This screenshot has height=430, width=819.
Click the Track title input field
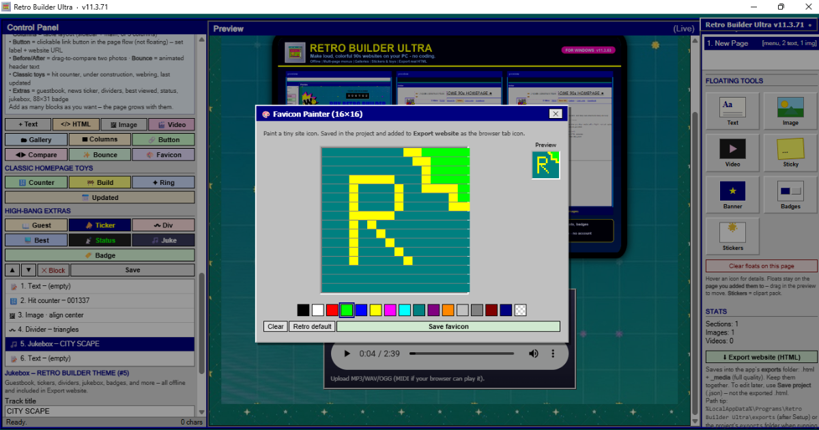[x=100, y=412]
